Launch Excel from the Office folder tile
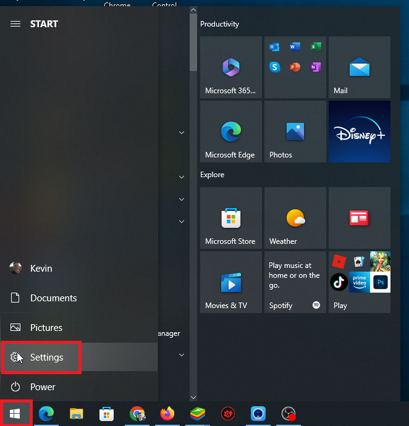The height and width of the screenshot is (426, 409). point(316,47)
